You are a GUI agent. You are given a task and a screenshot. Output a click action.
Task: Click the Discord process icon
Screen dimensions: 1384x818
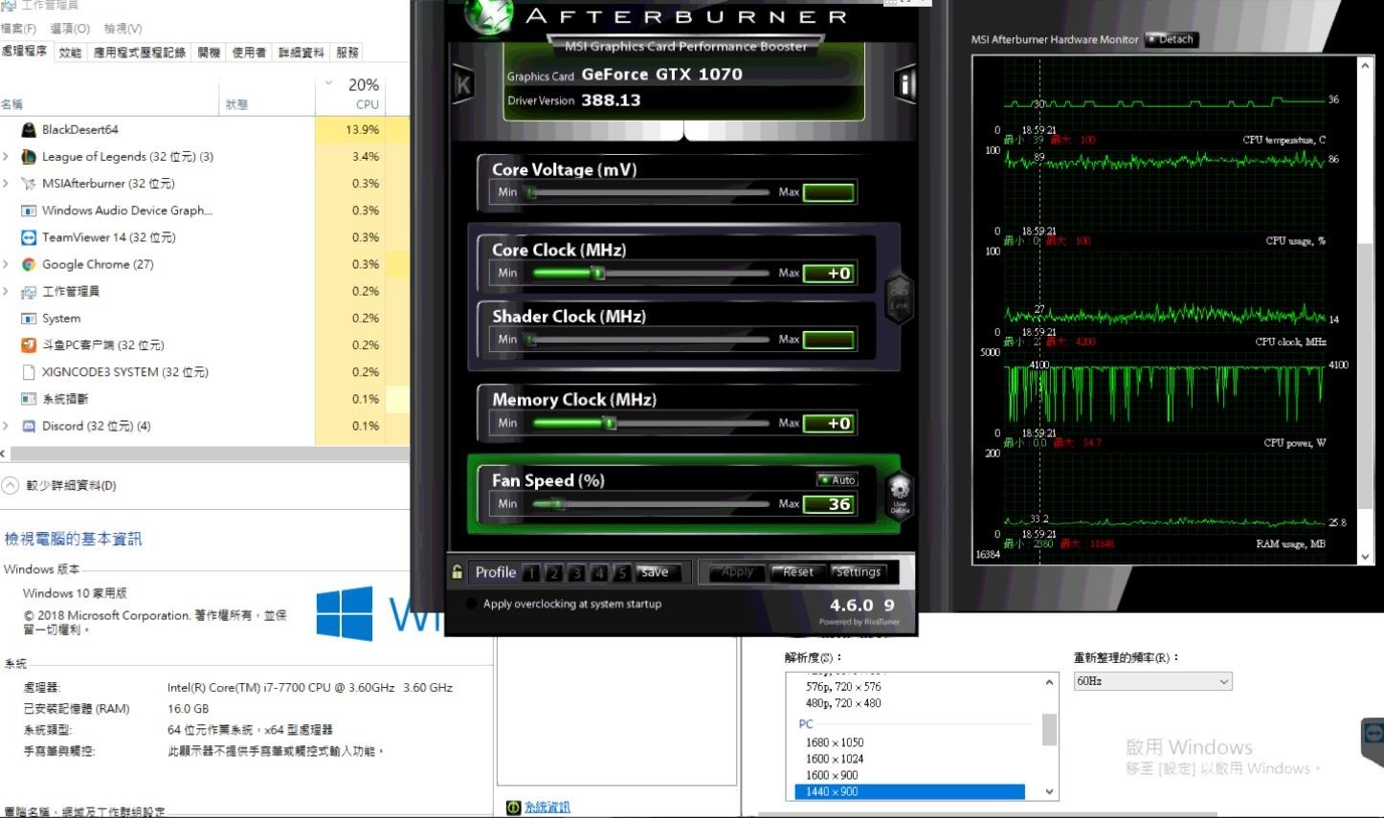(29, 426)
